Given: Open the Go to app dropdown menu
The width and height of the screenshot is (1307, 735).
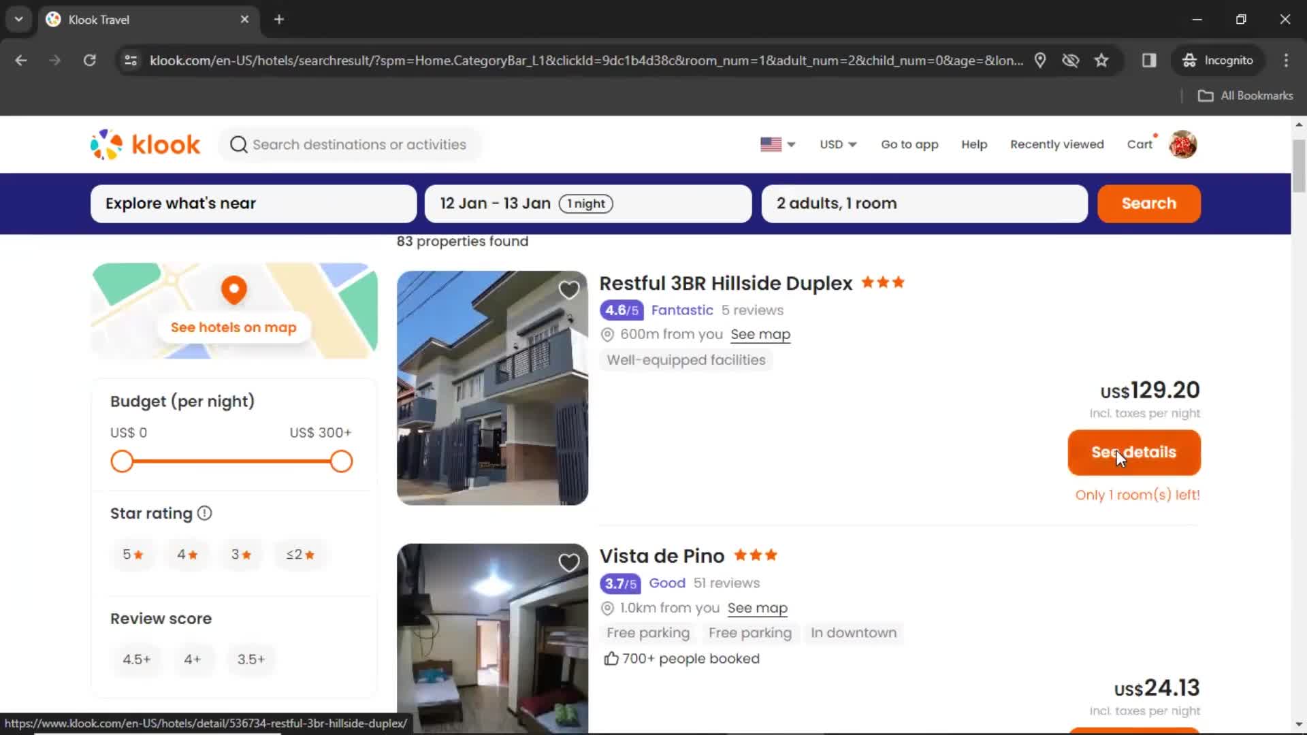Looking at the screenshot, I should click(x=909, y=144).
